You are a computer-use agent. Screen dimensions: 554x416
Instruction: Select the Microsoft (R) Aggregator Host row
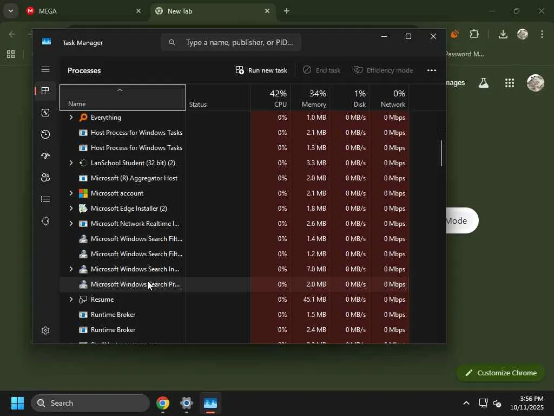point(234,178)
